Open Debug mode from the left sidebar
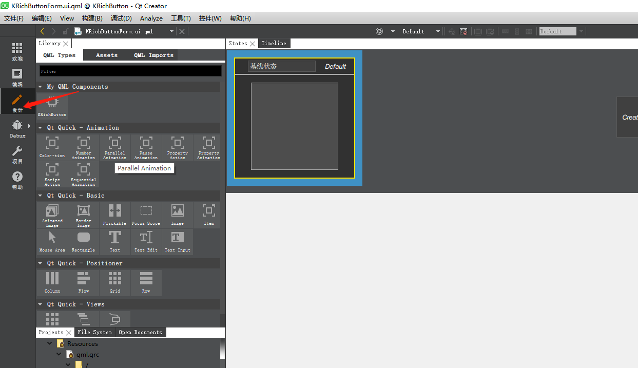The width and height of the screenshot is (638, 368). point(17,128)
